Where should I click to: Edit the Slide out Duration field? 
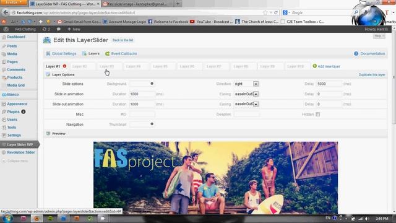click(142, 104)
